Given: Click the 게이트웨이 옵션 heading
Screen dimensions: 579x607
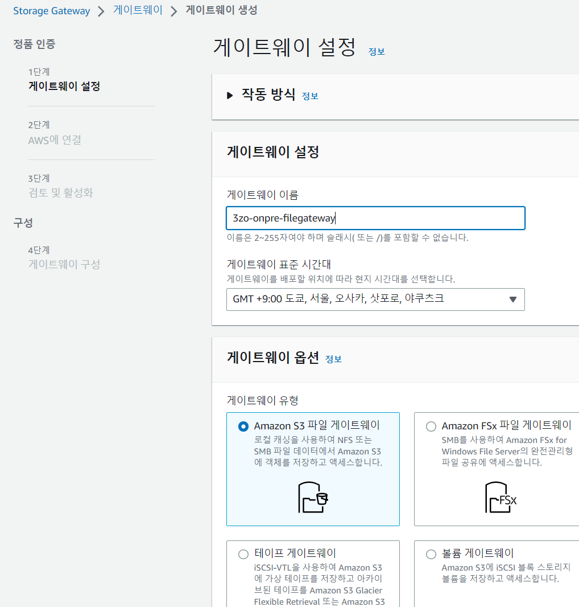Looking at the screenshot, I should coord(273,357).
